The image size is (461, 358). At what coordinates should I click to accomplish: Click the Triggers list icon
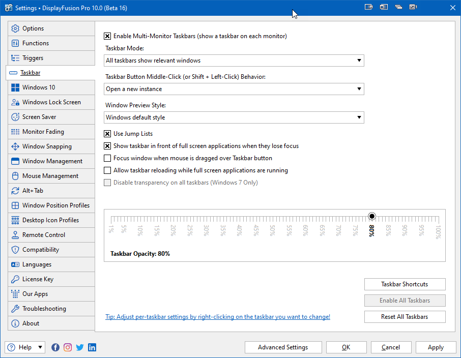(x=15, y=58)
